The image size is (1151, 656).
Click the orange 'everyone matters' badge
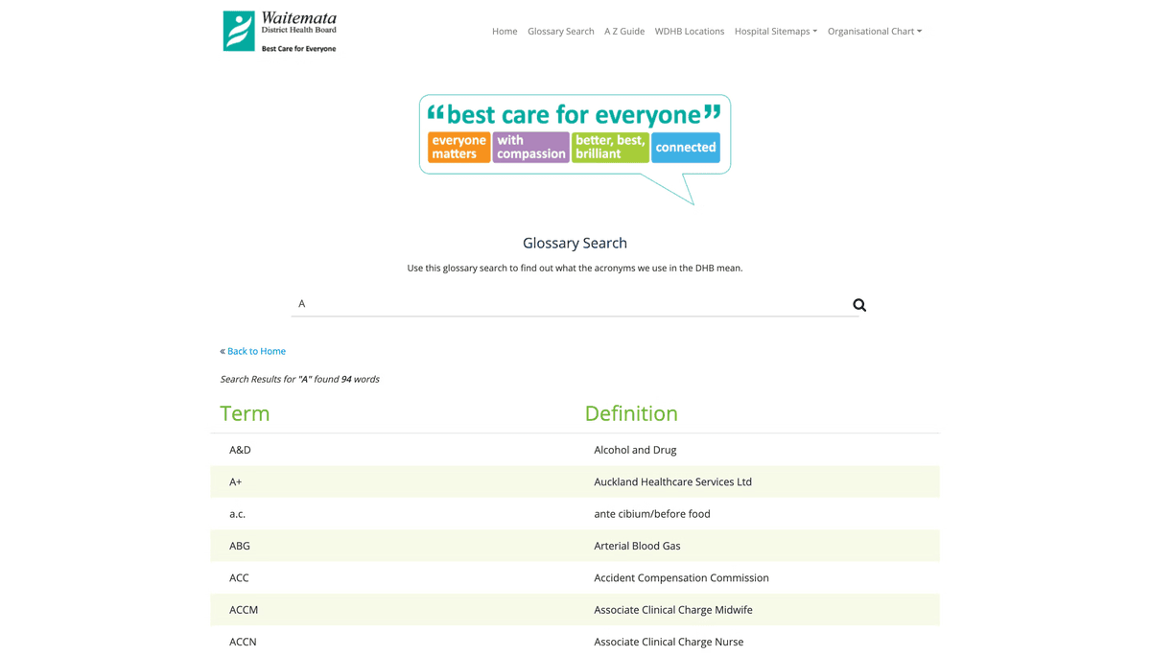pyautogui.click(x=458, y=147)
